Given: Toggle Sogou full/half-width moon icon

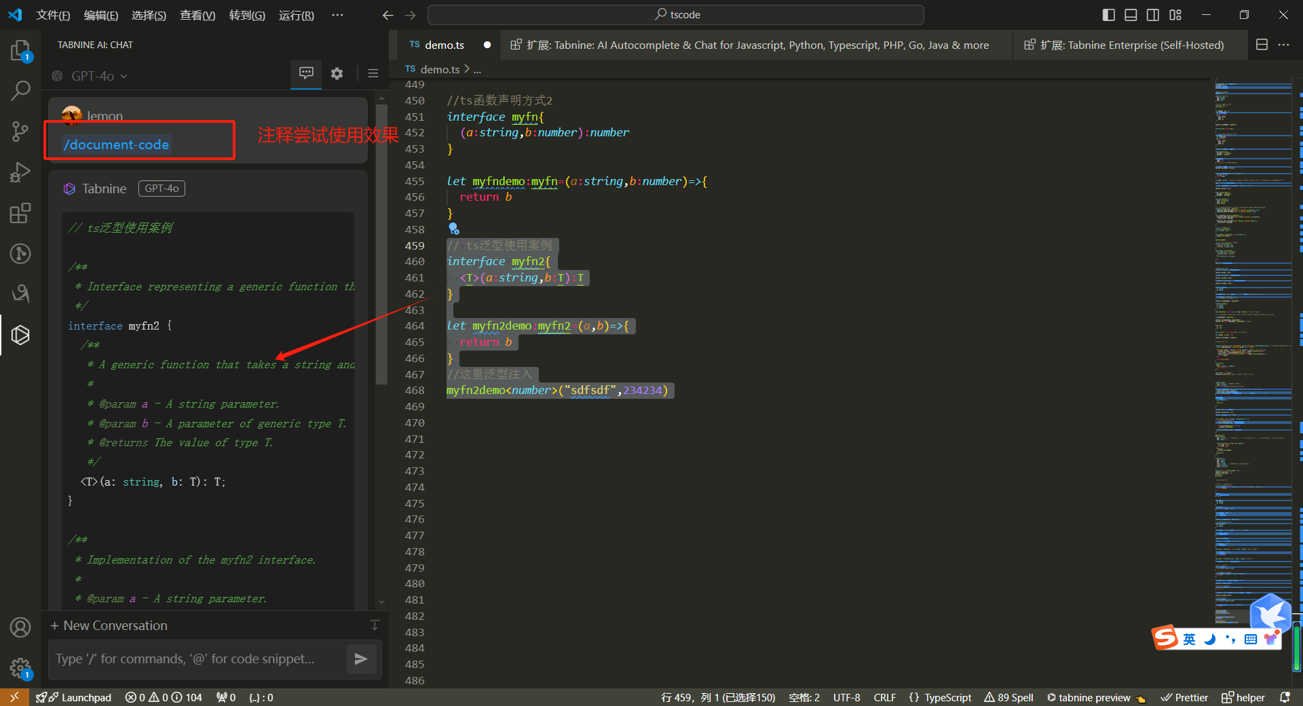Looking at the screenshot, I should point(1210,639).
